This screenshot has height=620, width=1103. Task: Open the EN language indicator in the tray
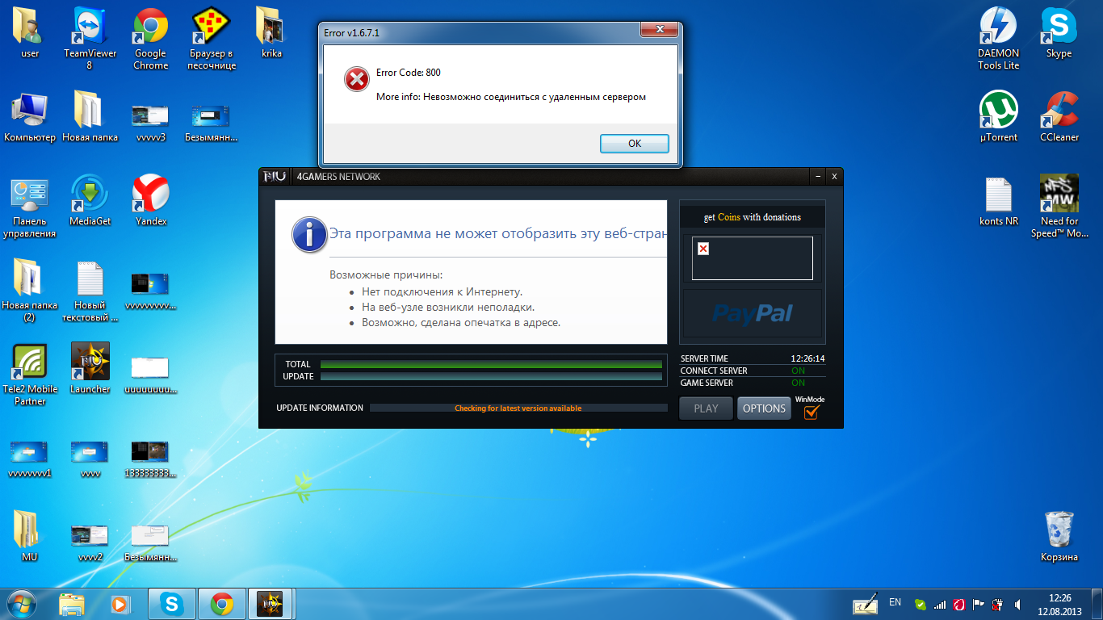point(895,602)
